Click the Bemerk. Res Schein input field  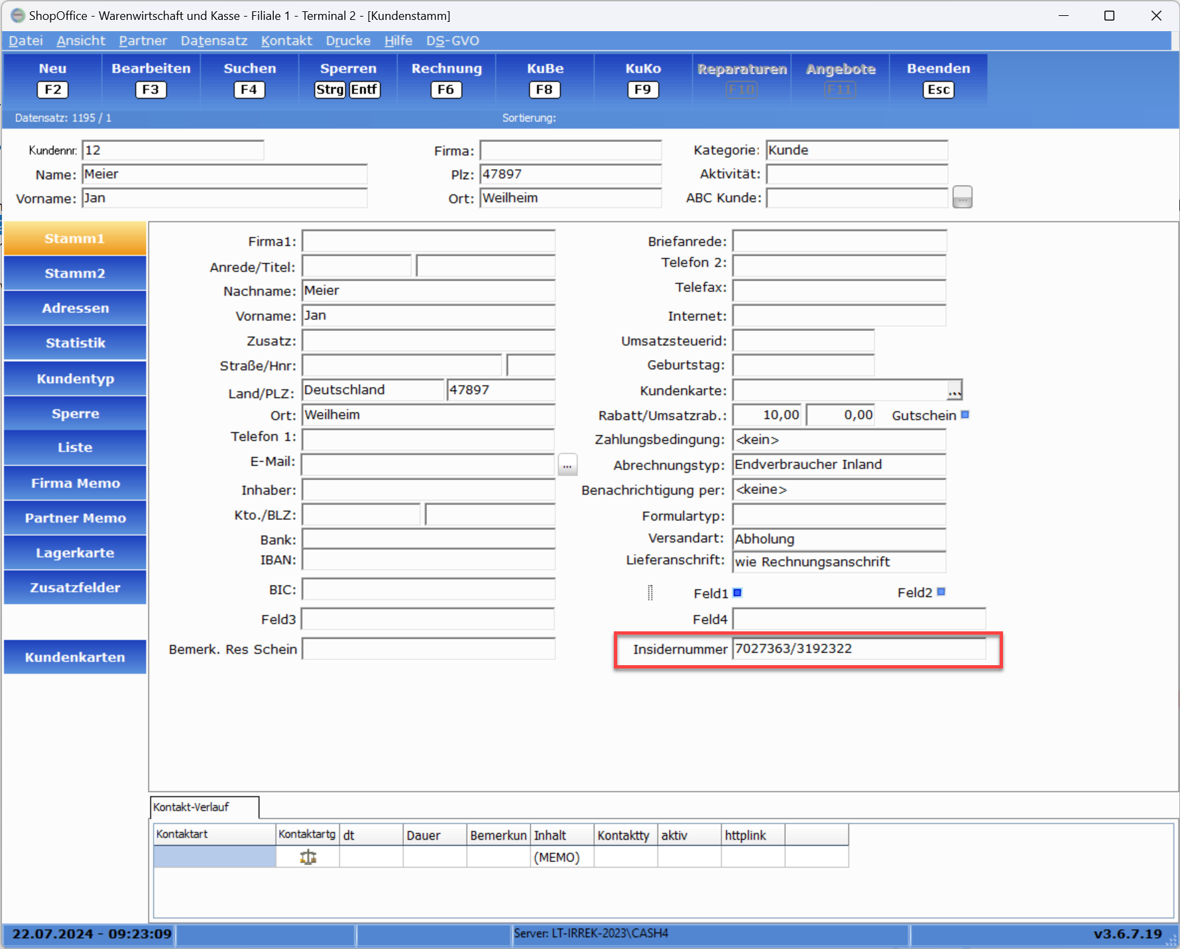(x=428, y=649)
